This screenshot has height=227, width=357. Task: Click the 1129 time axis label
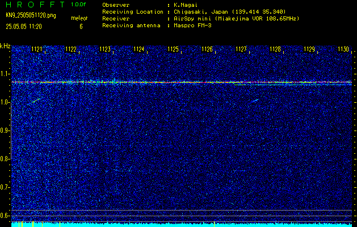coord(309,49)
